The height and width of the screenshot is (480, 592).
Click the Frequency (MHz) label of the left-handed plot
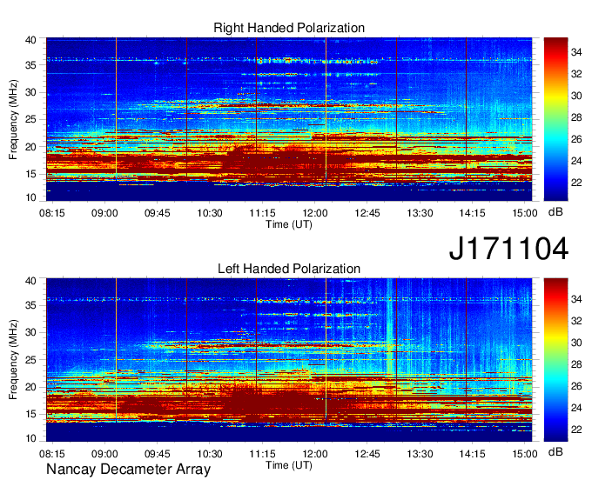click(13, 360)
